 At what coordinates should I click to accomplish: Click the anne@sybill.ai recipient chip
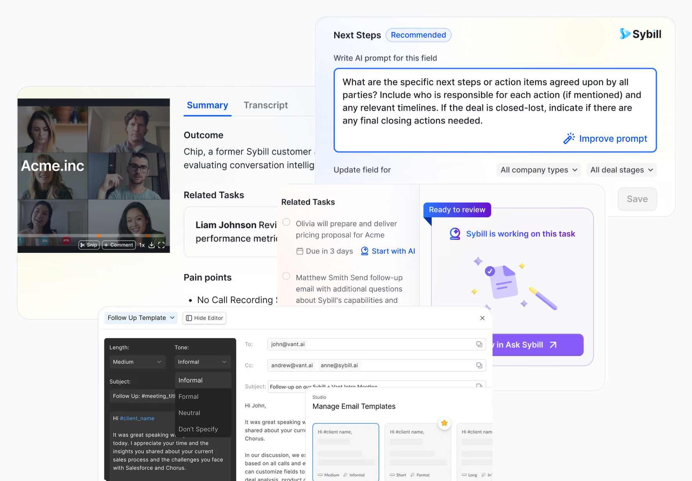339,365
